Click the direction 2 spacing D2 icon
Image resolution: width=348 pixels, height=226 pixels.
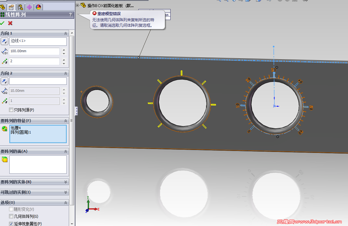(x=5, y=91)
